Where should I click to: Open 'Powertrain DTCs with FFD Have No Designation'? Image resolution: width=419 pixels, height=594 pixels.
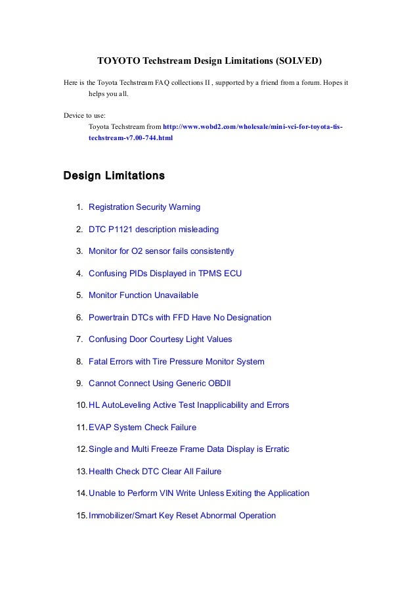180,318
